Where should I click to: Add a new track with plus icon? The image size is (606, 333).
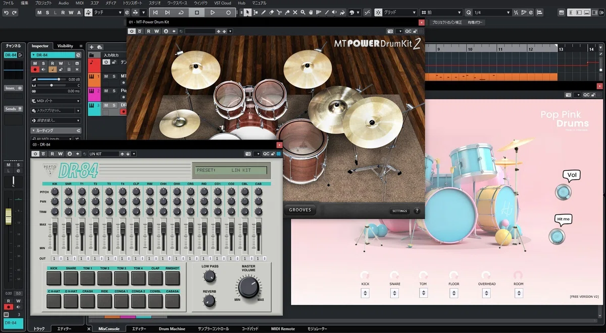coord(92,47)
